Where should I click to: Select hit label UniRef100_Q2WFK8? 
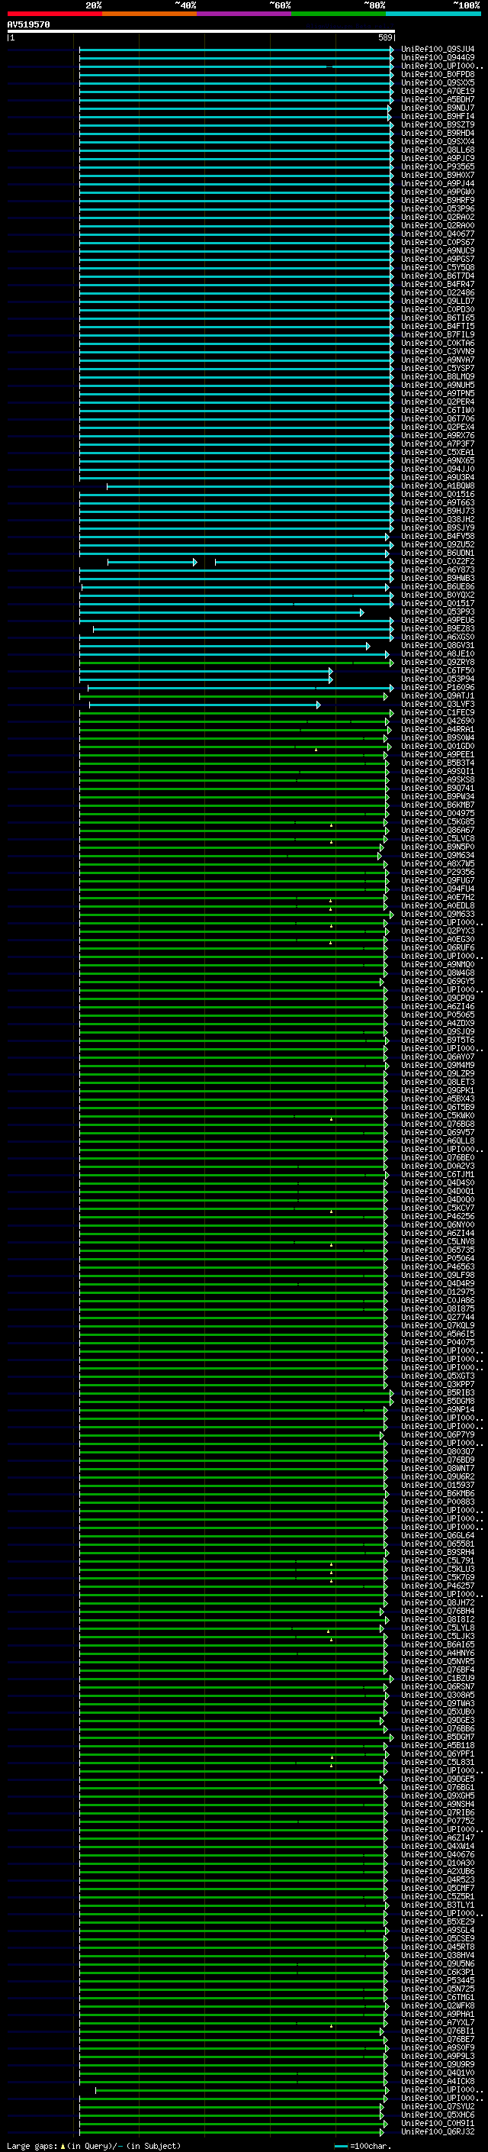pyautogui.click(x=438, y=2005)
